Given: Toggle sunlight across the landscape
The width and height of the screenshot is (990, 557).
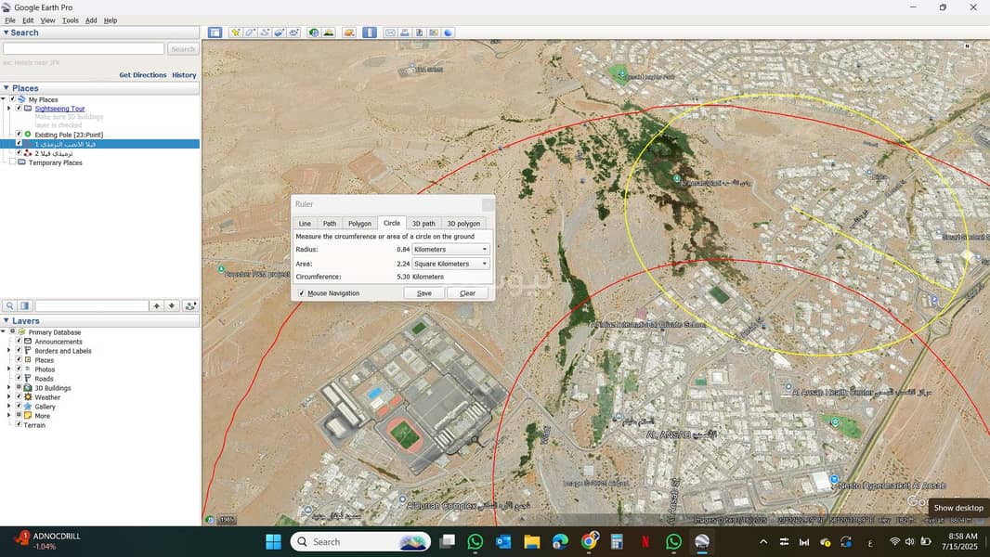Looking at the screenshot, I should 329,32.
